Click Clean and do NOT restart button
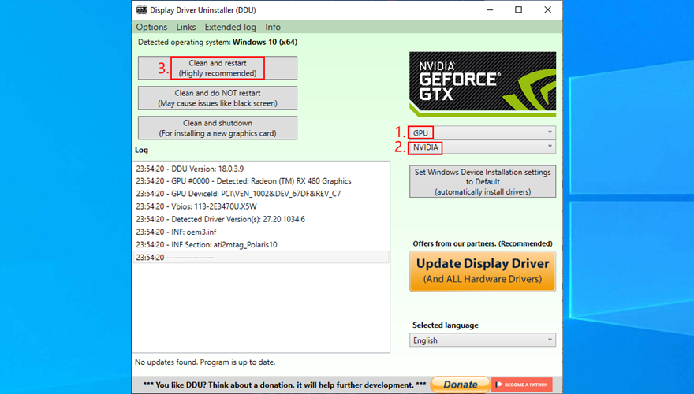 218,98
